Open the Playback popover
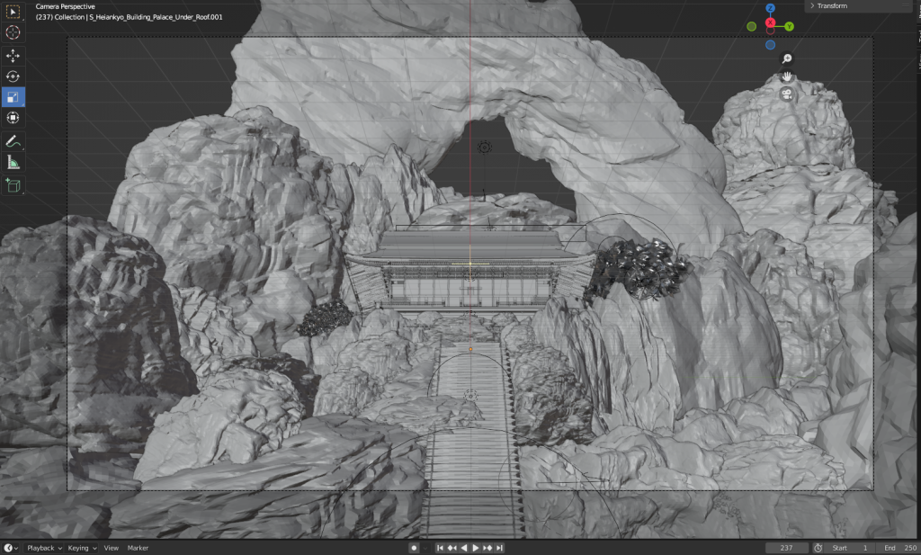Screen dimensions: 921x555 click(44, 548)
